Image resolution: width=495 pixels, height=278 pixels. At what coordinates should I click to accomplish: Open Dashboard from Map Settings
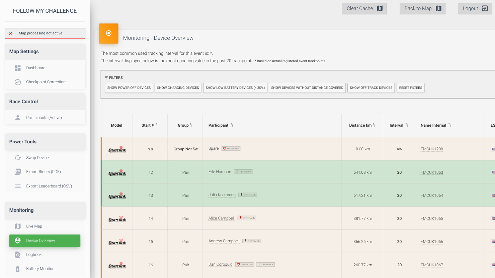[x=36, y=68]
